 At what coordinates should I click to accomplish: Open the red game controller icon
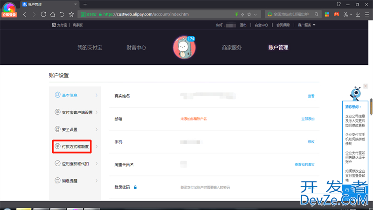coord(336,14)
